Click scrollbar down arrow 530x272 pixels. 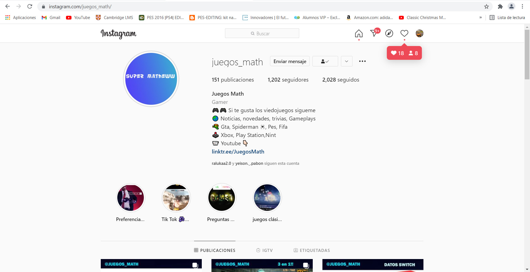527,269
